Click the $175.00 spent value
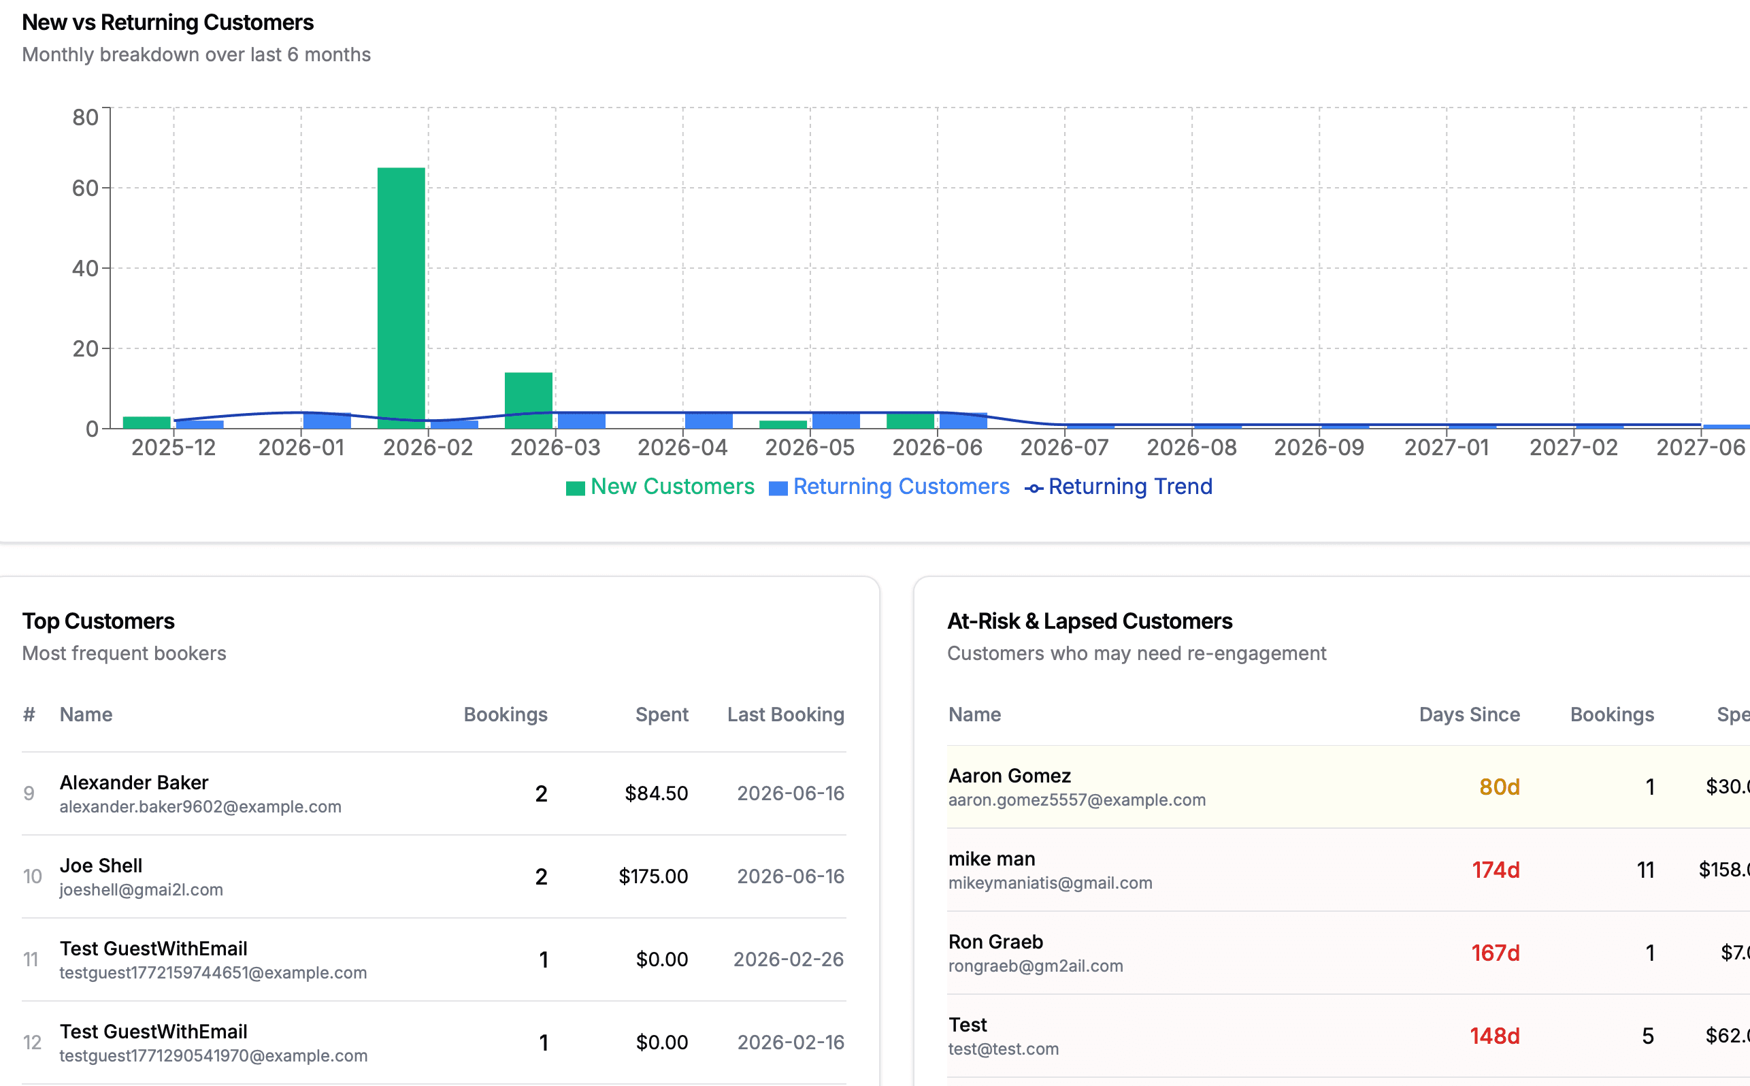Image resolution: width=1750 pixels, height=1086 pixels. (x=653, y=876)
